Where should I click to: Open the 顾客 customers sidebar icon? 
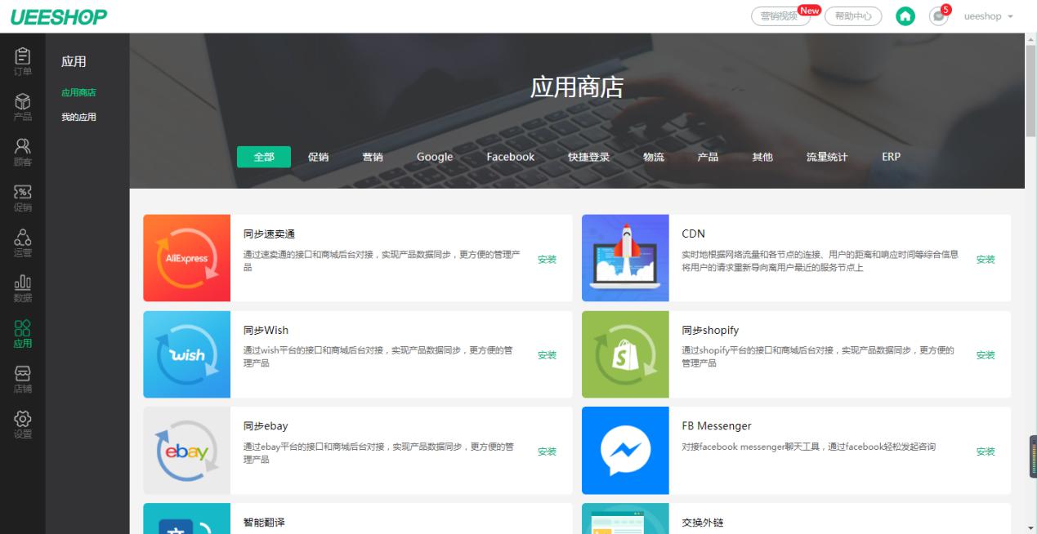click(23, 152)
